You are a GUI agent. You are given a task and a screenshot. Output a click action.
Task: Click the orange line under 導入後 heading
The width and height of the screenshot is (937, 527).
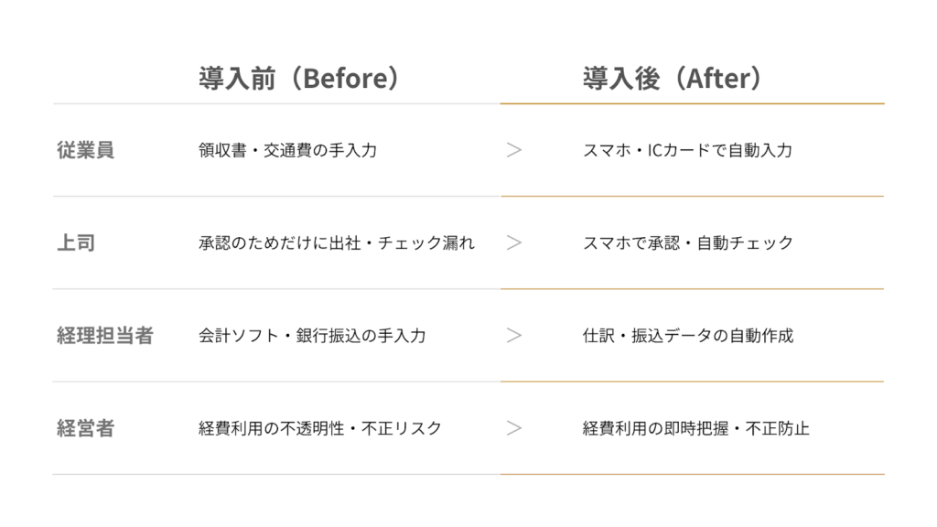[x=692, y=103]
